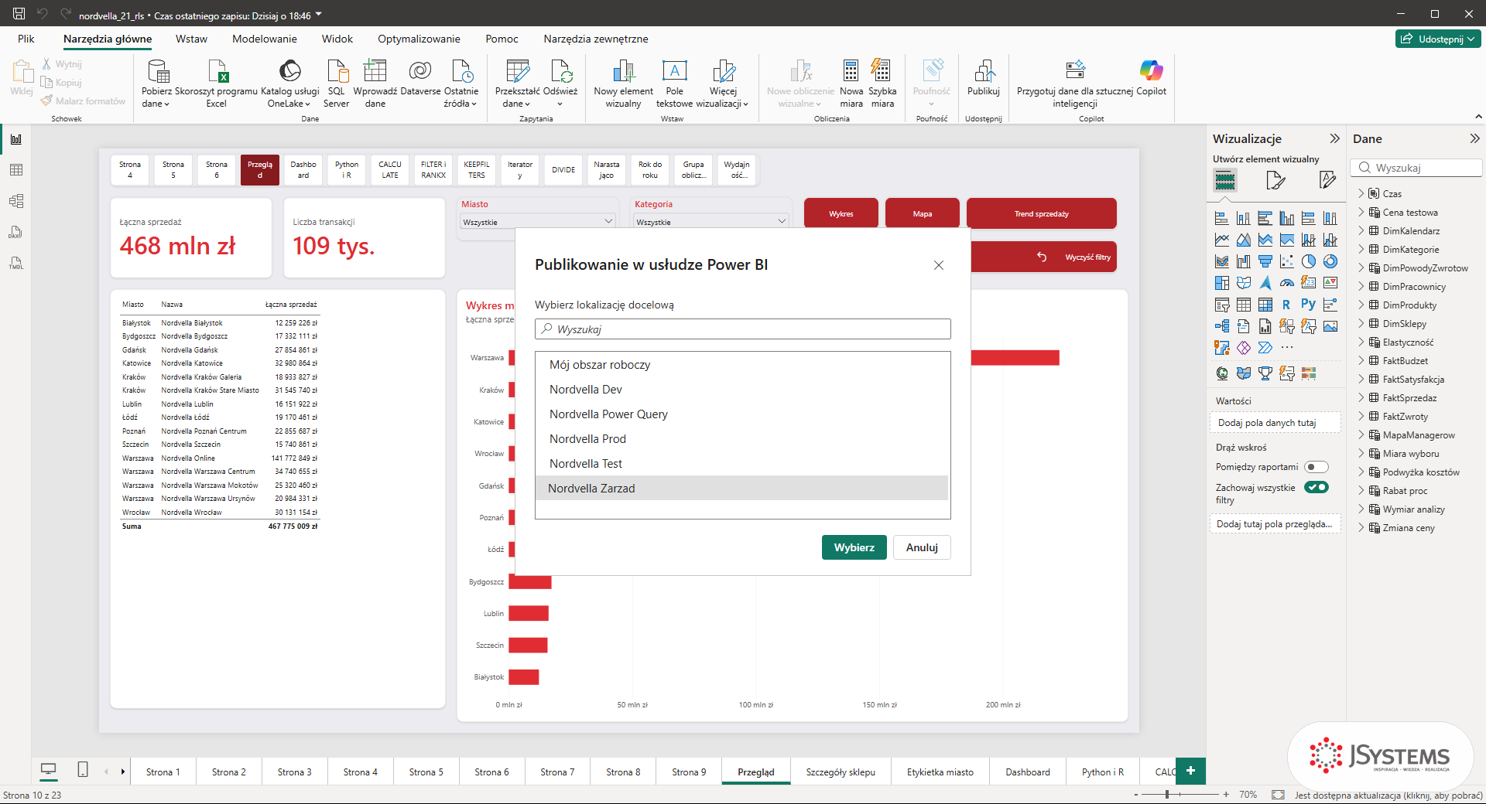Click the Wybierz button in dialog

click(x=854, y=547)
